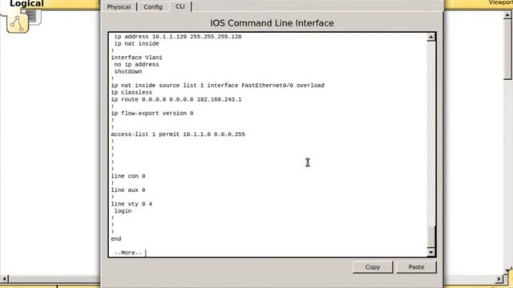The height and width of the screenshot is (288, 513).
Task: Click the 'line con 0' text
Action: pyautogui.click(x=128, y=176)
